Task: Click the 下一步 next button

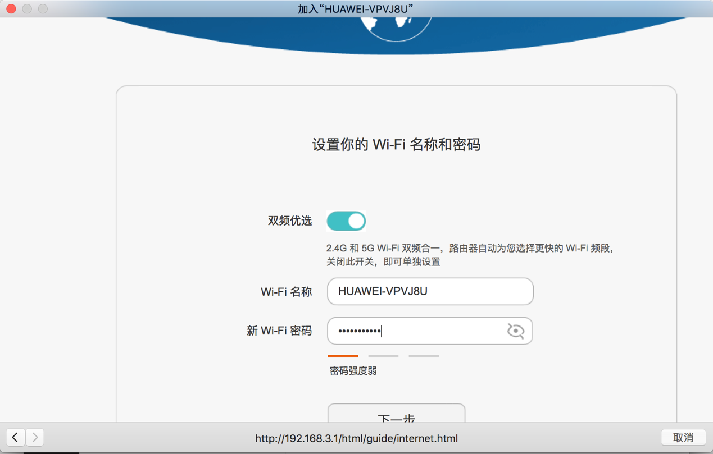Action: pos(397,414)
